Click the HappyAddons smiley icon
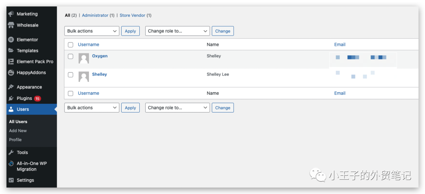Image resolution: width=425 pixels, height=194 pixels. pos(11,73)
